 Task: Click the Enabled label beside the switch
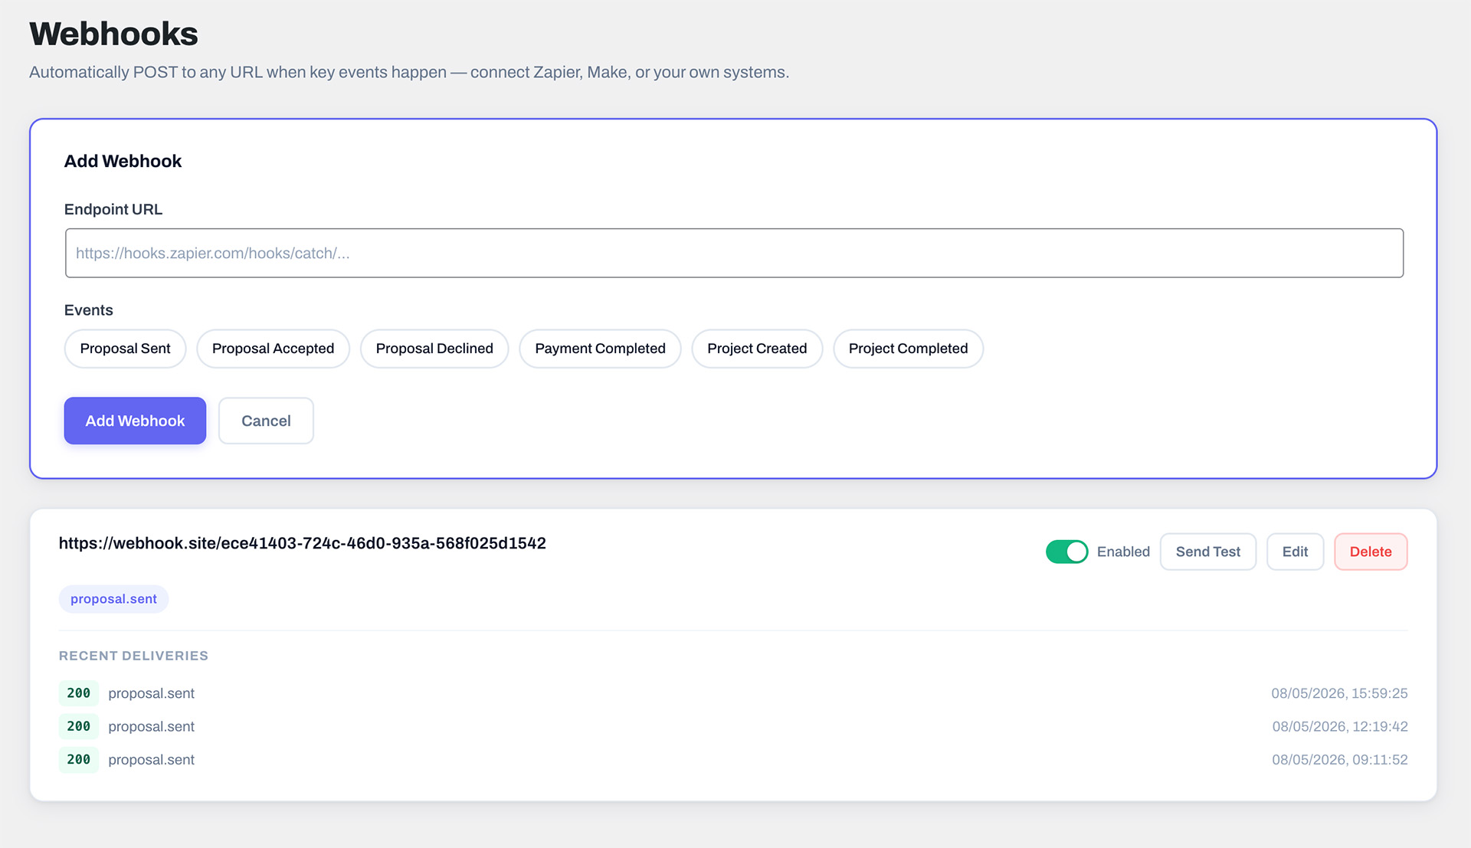(1123, 552)
